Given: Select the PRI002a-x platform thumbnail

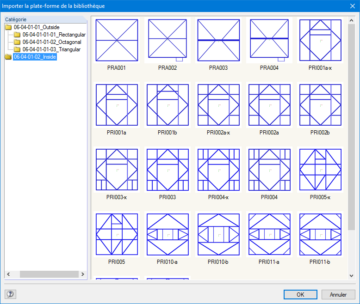Looking at the screenshot, I should point(218,105).
